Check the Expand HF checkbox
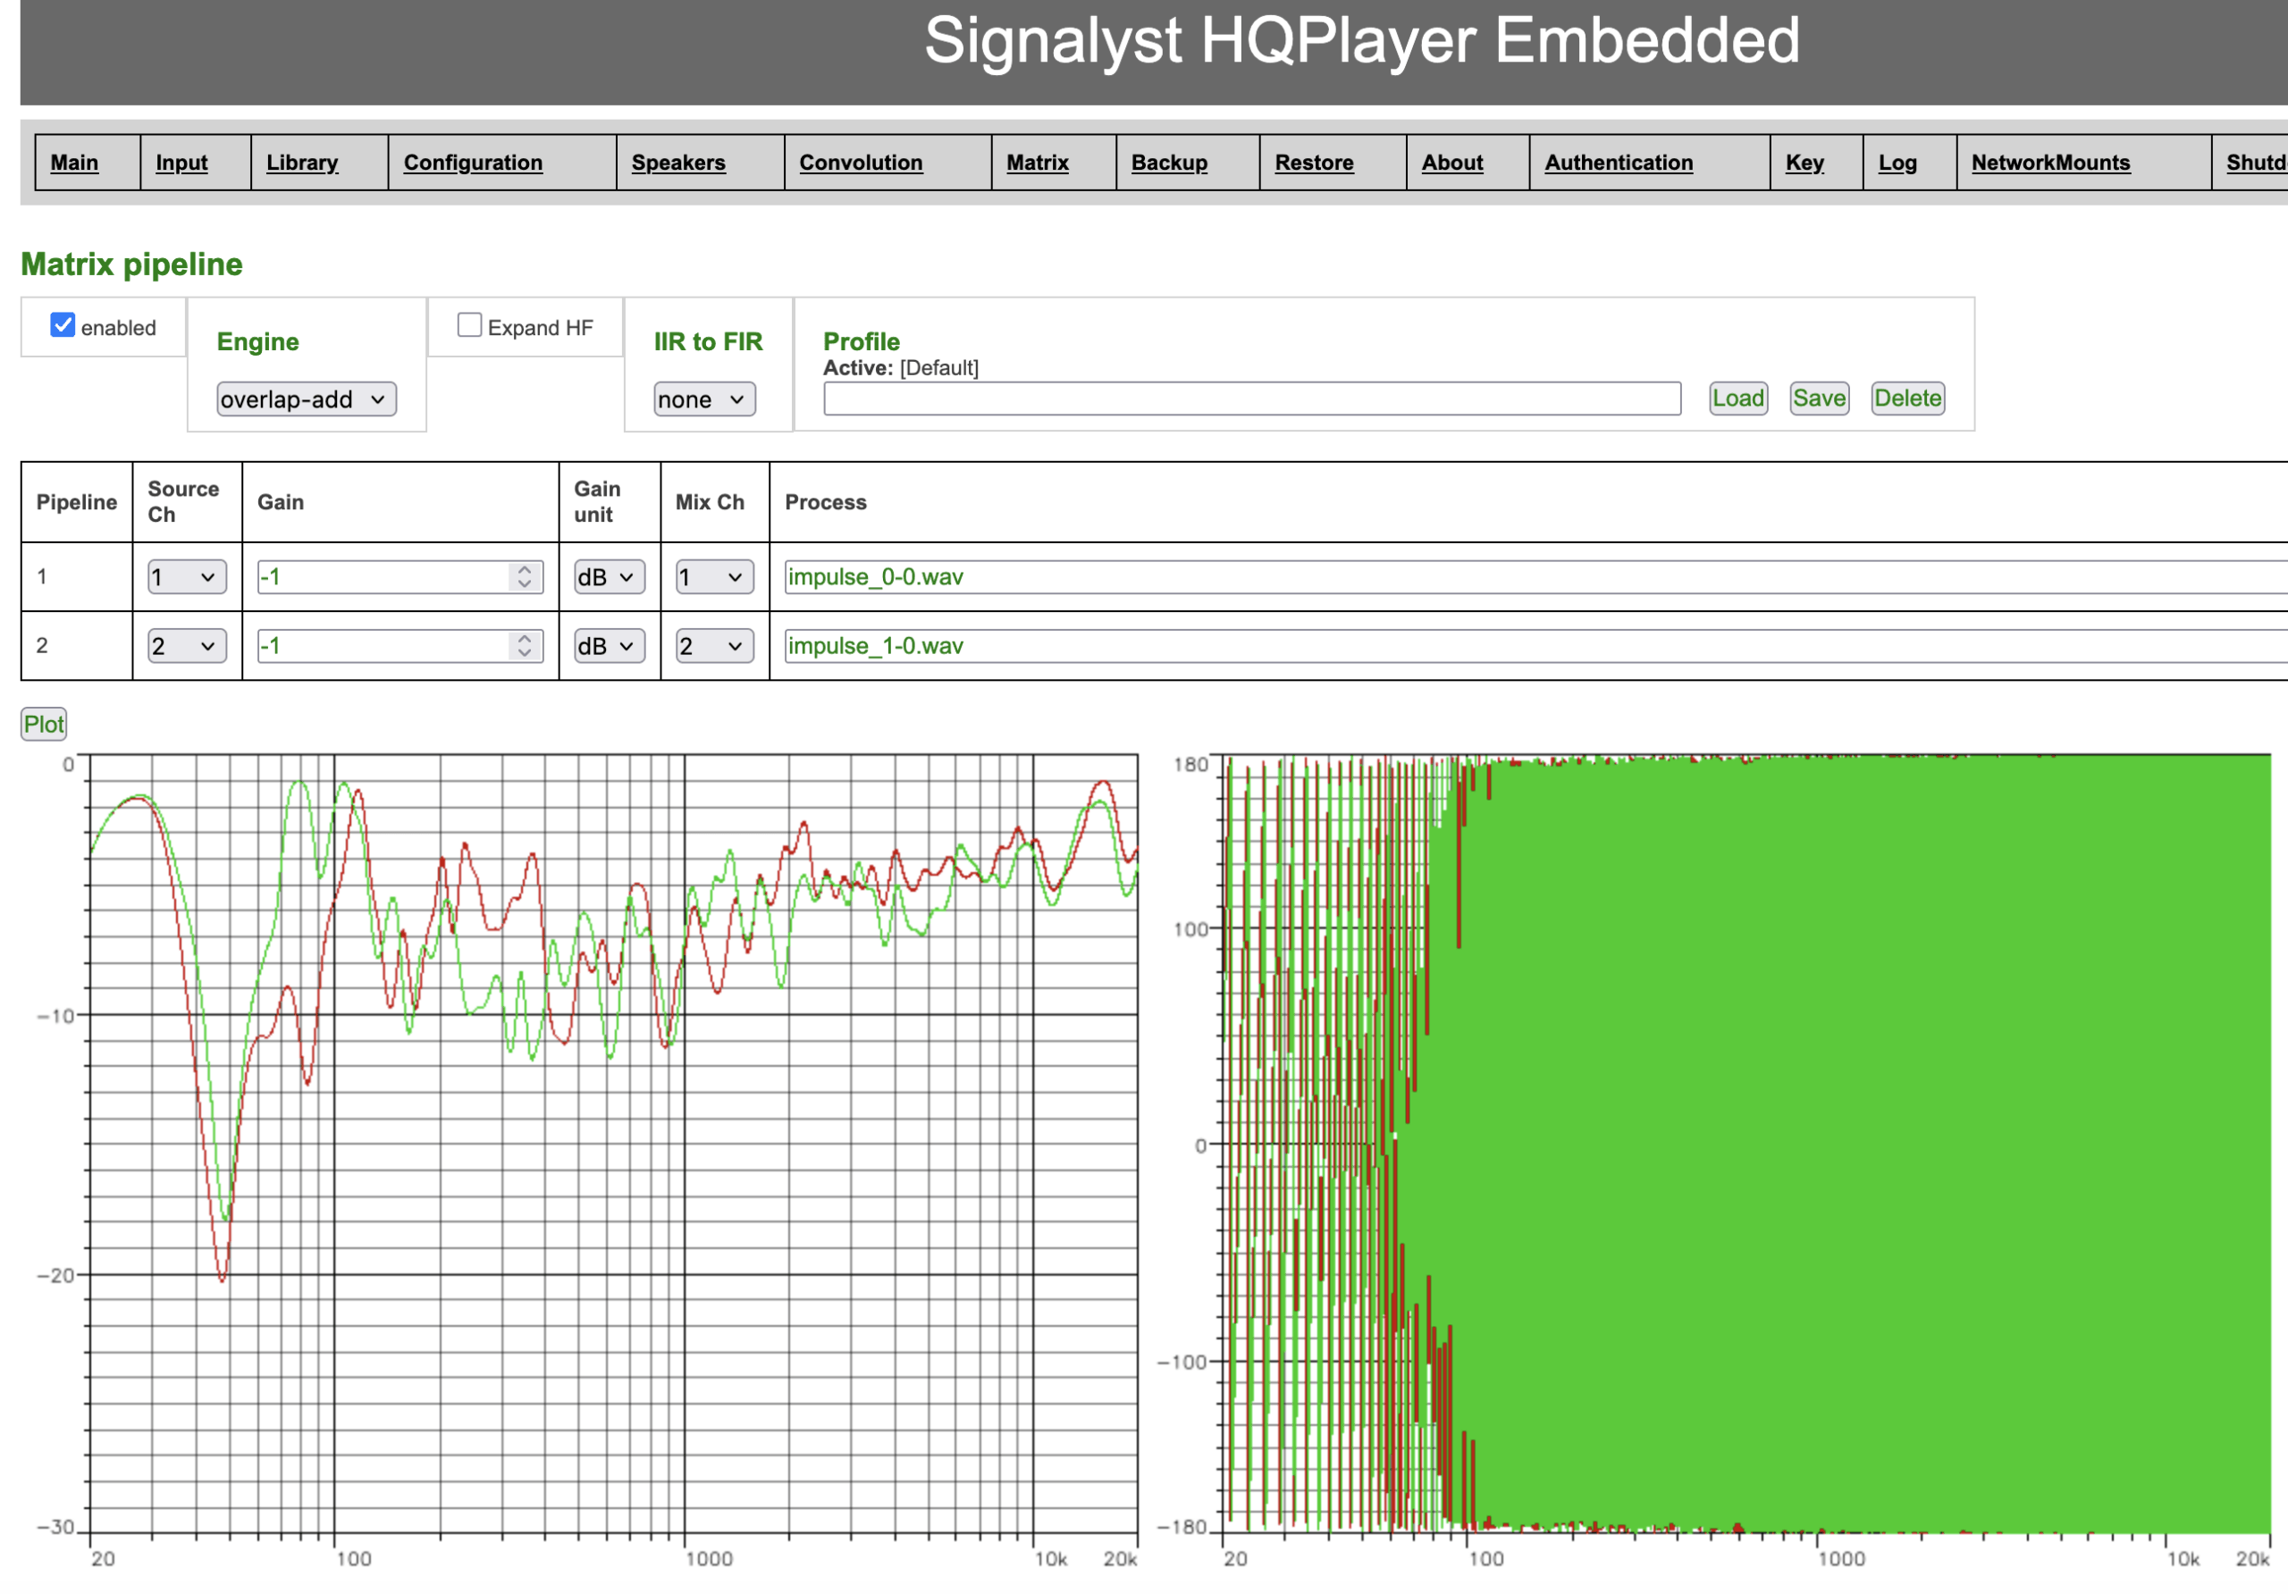 pyautogui.click(x=469, y=326)
